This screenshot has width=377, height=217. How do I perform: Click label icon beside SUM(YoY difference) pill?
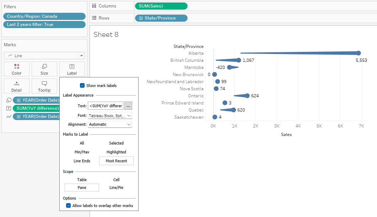tap(9, 108)
